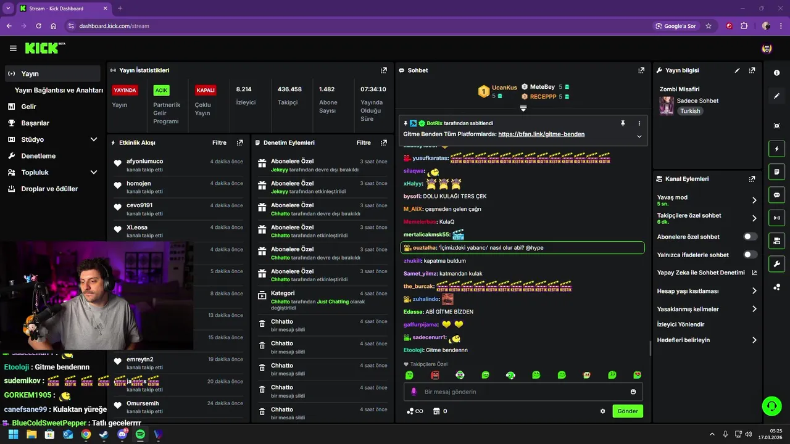Toggle Abonelere özel sohbet switch
Screen dimensions: 790x444
tap(750, 237)
